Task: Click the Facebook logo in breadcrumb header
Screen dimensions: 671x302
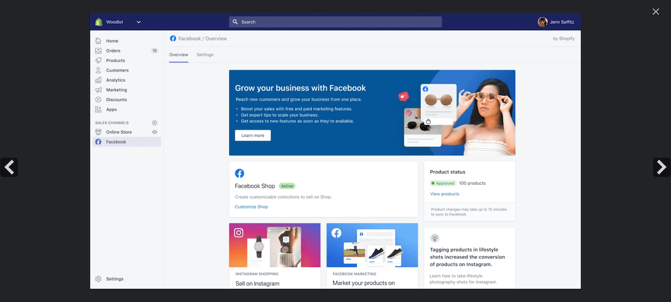Action: point(173,39)
